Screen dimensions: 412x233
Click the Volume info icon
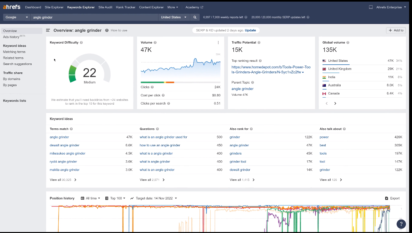(x=155, y=43)
